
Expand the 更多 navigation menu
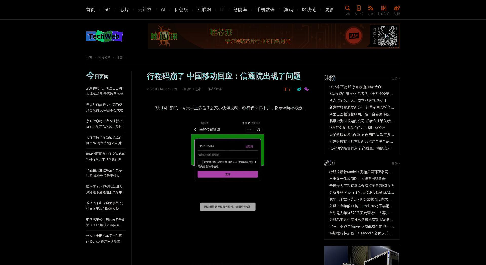[x=330, y=10]
